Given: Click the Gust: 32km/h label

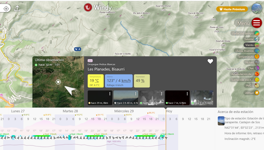Looking at the screenshot, I should coord(101,134).
